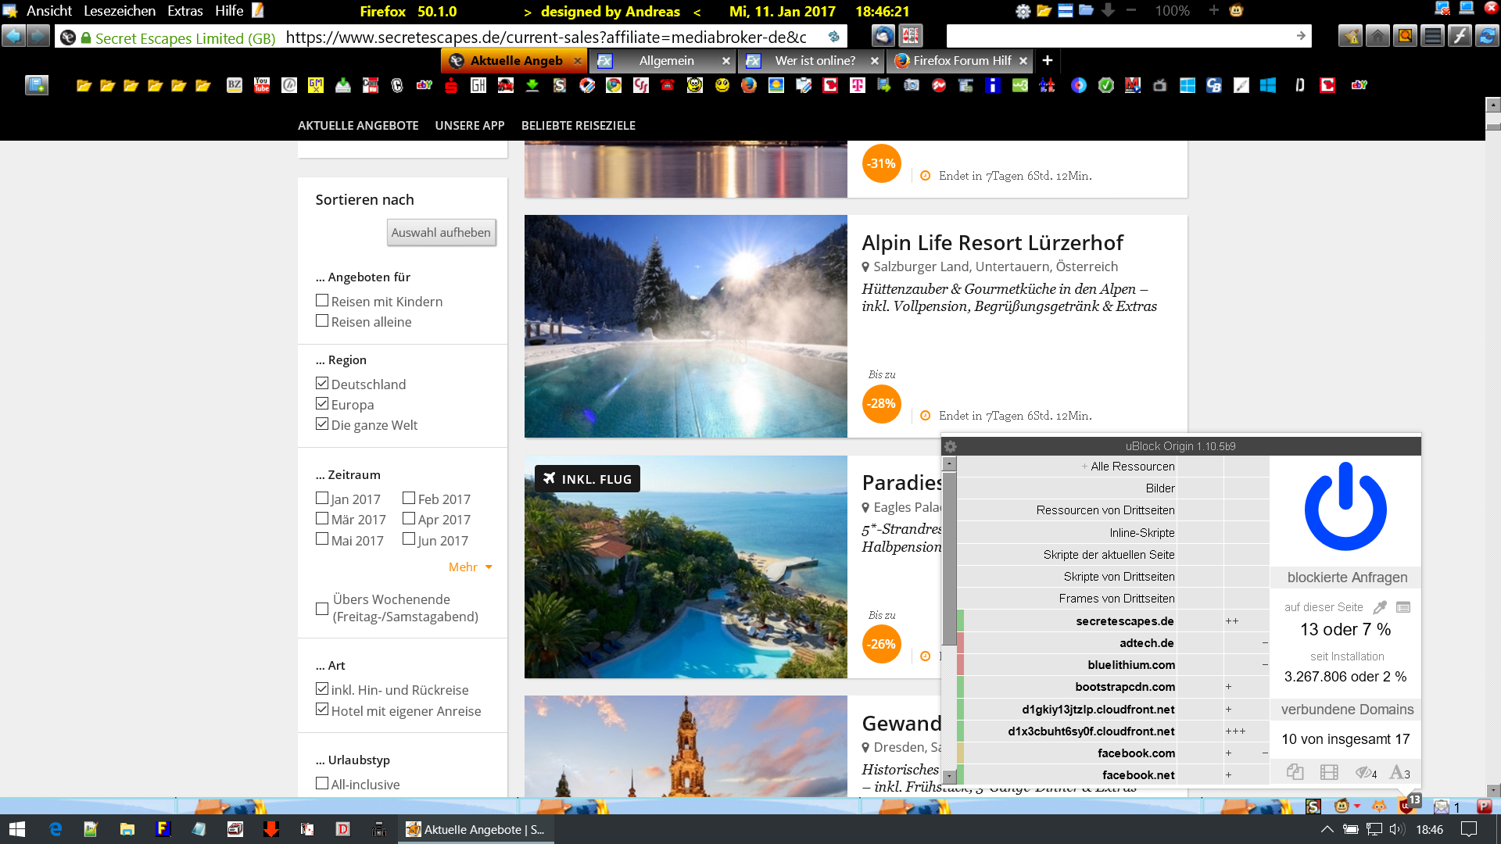Toggle uBlock cosmetic filtering eye icon
This screenshot has width=1501, height=844.
[x=1363, y=772]
